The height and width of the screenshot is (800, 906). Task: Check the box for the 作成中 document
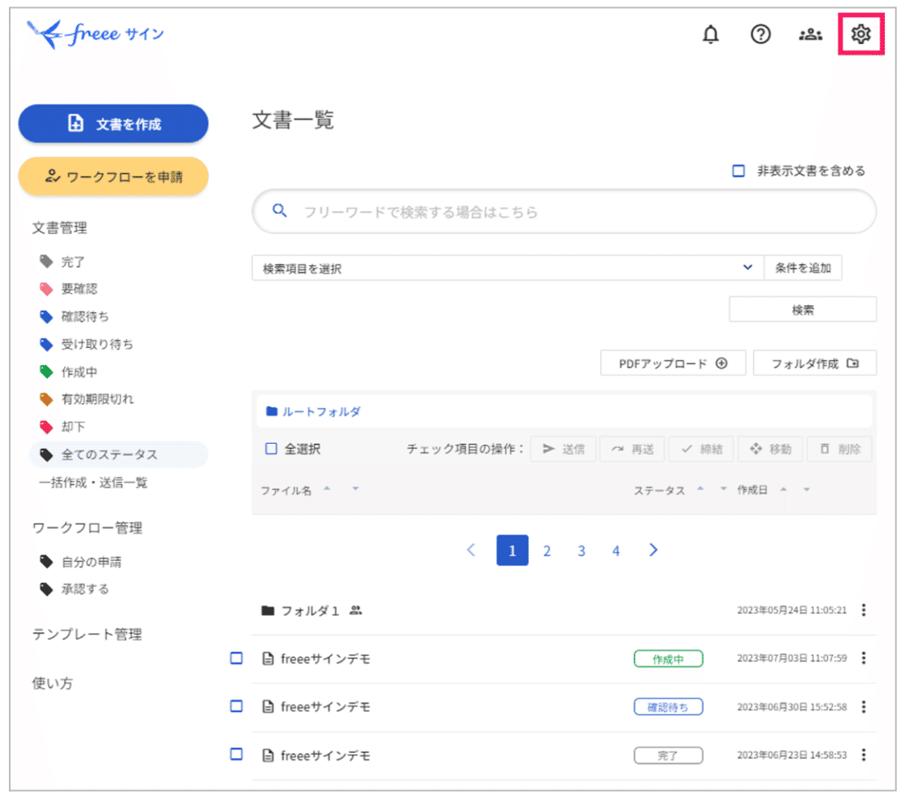pos(237,658)
